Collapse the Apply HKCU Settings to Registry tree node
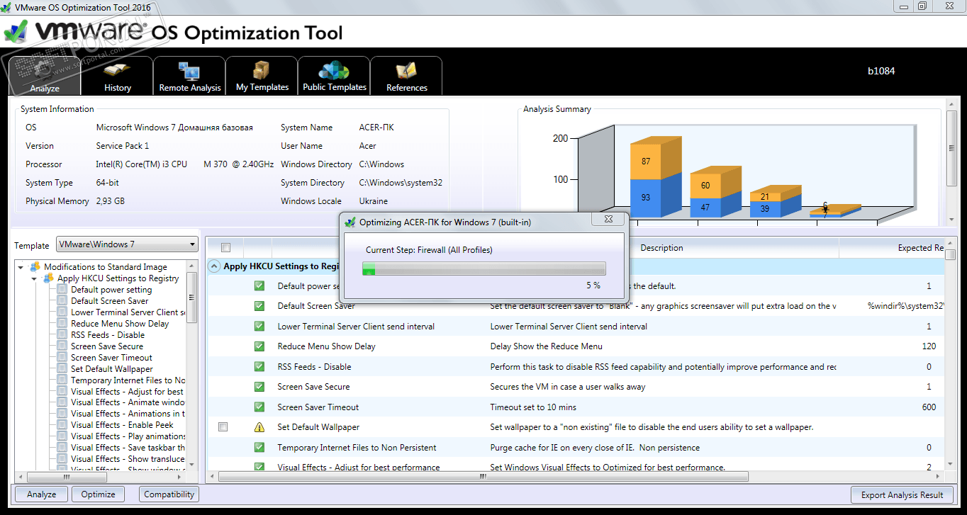 pos(34,278)
